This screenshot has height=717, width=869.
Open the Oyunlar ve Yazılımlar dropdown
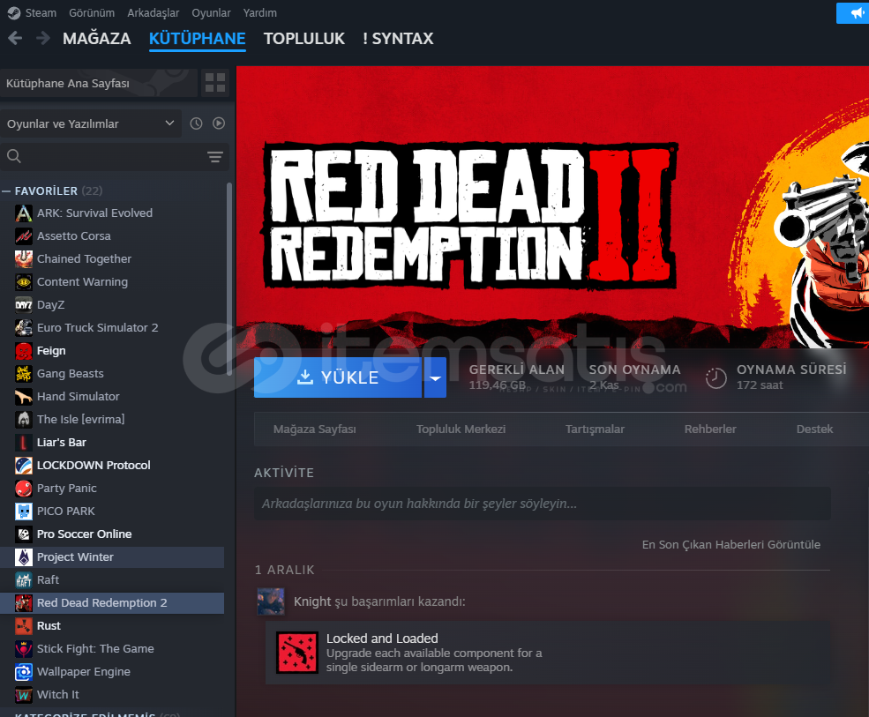(91, 124)
